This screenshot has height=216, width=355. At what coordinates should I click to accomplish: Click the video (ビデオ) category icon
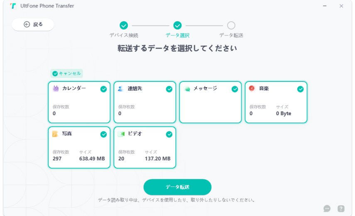coord(121,134)
